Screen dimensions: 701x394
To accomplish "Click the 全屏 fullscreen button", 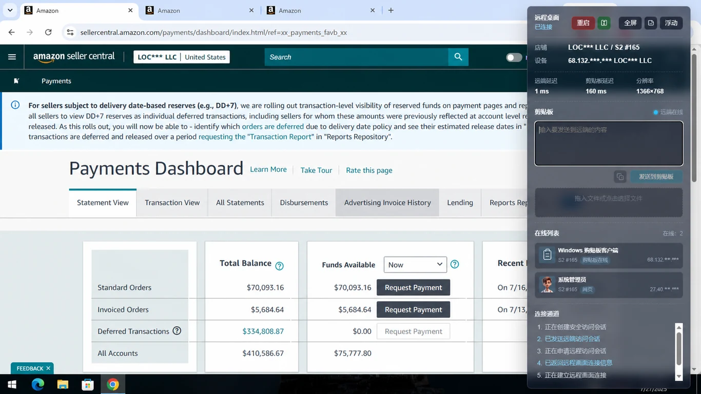I will pyautogui.click(x=630, y=23).
